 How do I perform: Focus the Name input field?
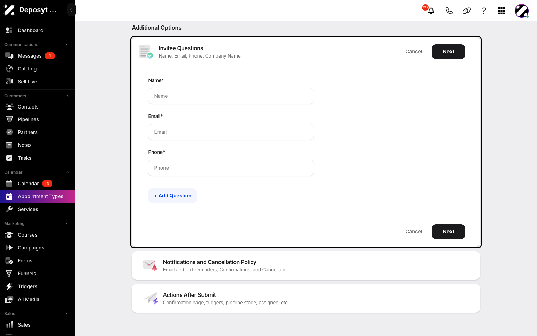pos(231,96)
